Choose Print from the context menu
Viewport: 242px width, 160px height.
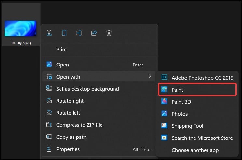[61, 50]
